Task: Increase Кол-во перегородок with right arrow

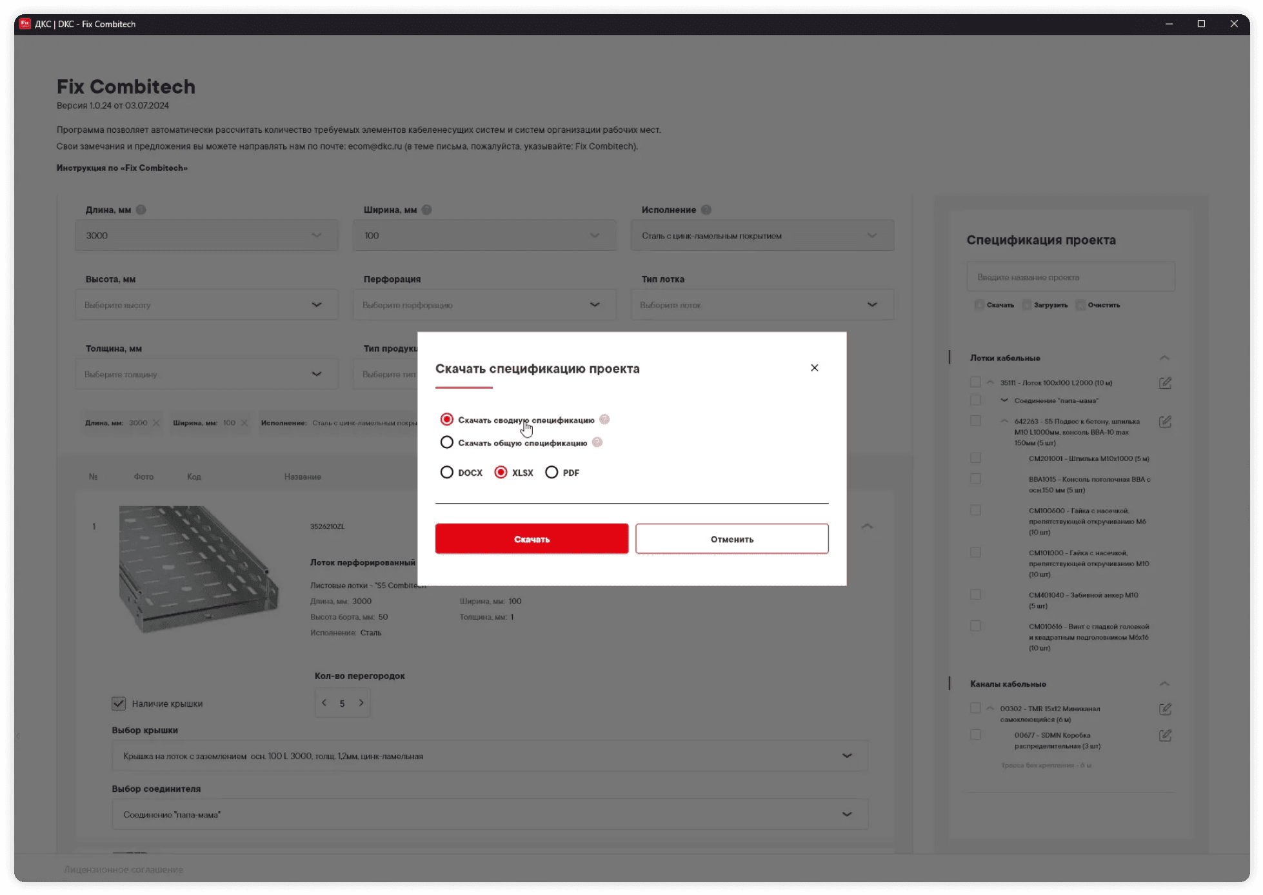Action: point(361,703)
